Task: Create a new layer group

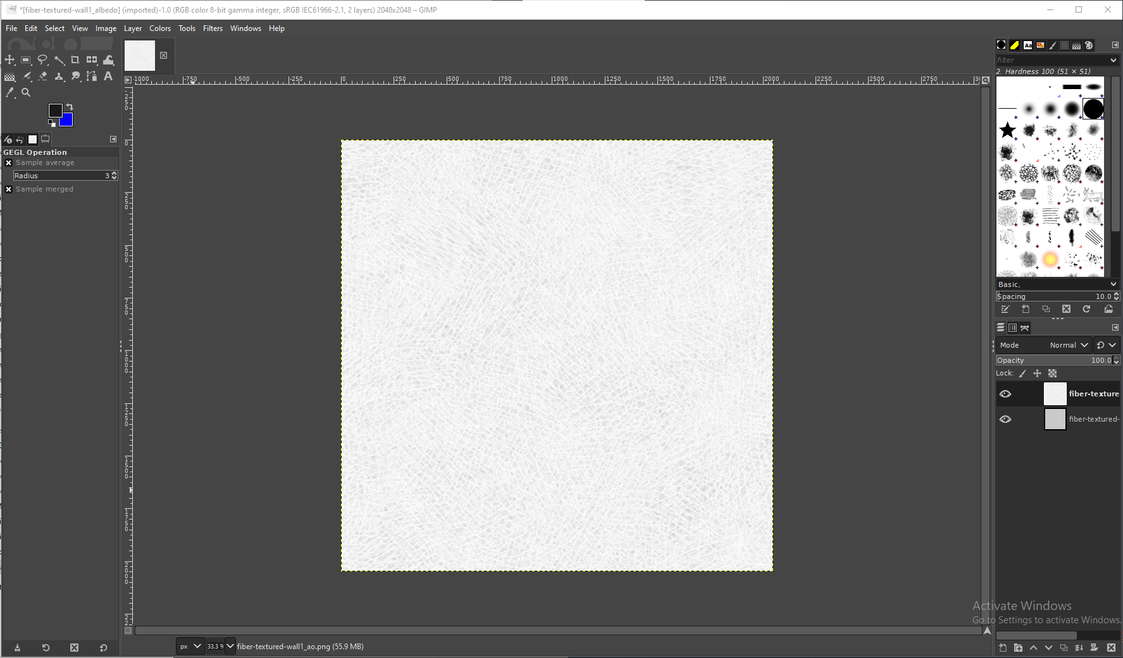Action: coord(1018,648)
